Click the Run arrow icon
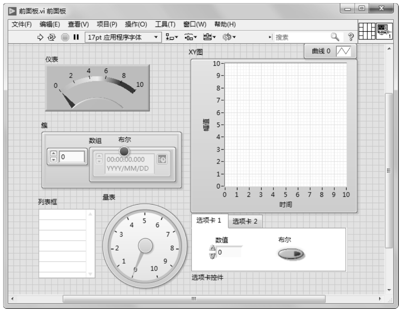 (40, 37)
